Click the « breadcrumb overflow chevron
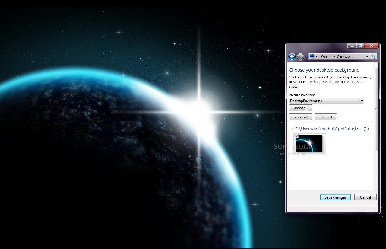Screen dimensions: 386x249 [317, 56]
